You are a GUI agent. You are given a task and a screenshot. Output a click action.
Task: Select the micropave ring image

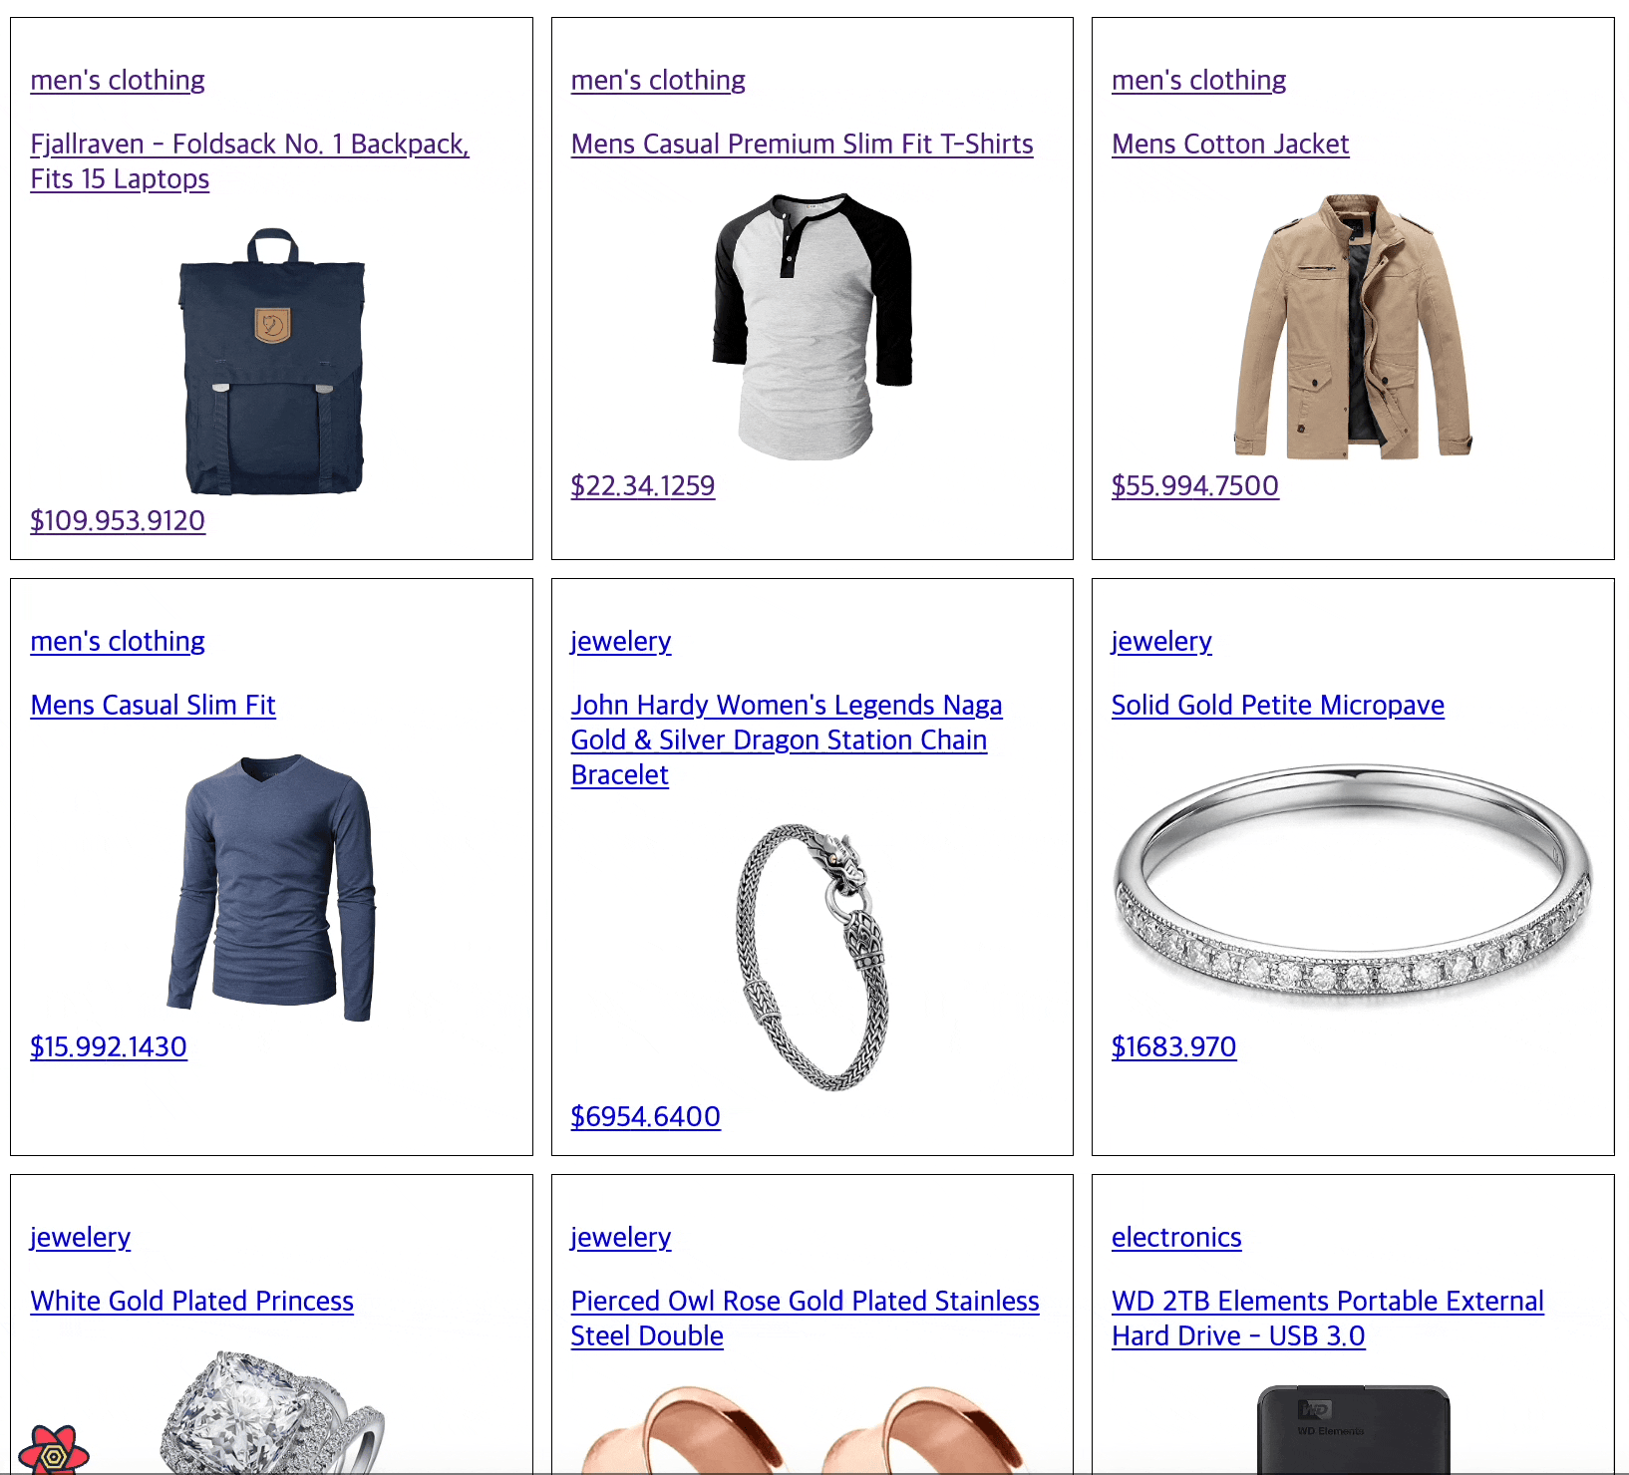click(x=1353, y=887)
